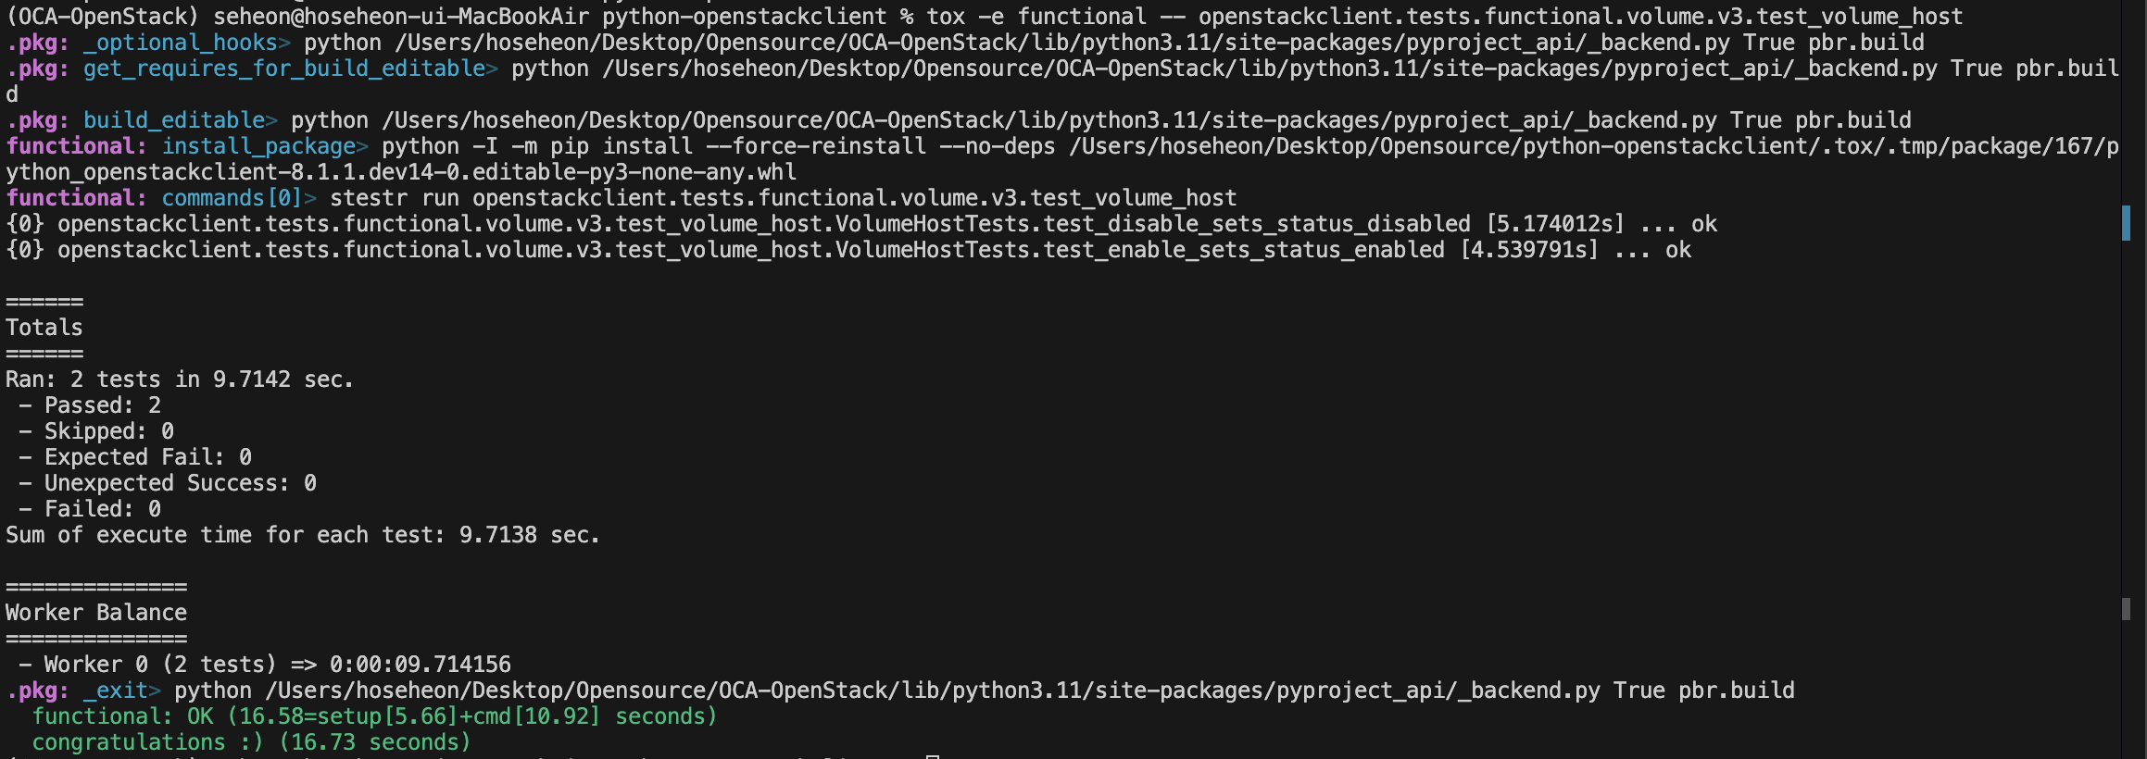Click the 'Passed: 2' line
Screen dimensions: 2147x759
click(90, 405)
